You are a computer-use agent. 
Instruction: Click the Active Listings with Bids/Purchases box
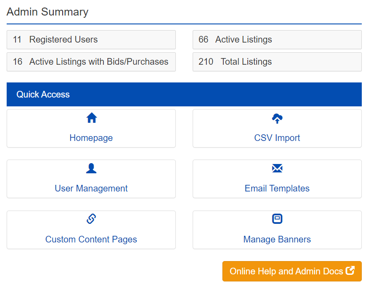[x=91, y=62]
